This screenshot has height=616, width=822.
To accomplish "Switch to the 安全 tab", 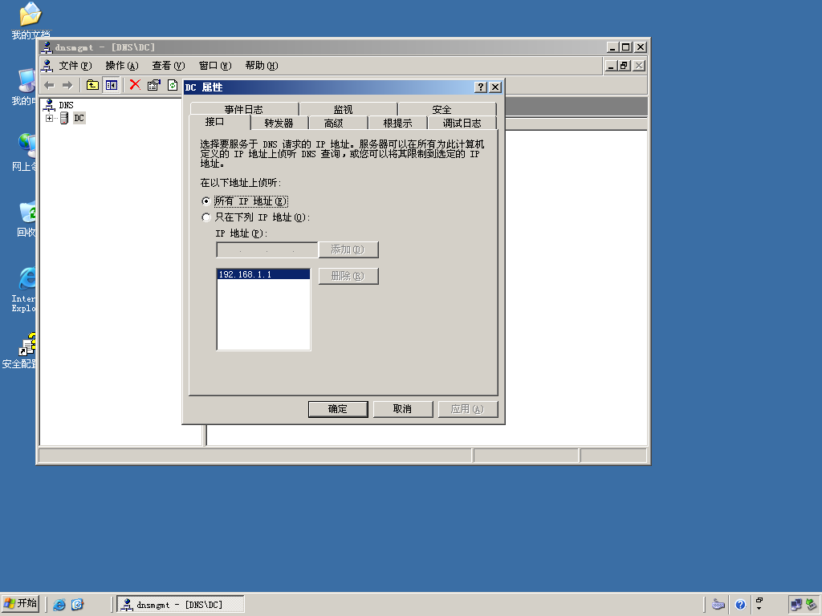I will tap(442, 109).
